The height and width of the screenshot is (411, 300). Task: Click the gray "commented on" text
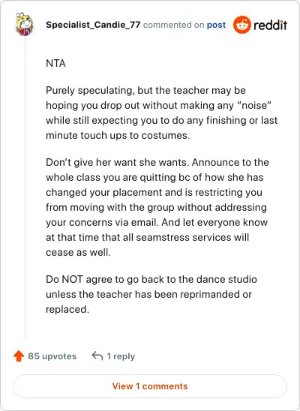173,25
